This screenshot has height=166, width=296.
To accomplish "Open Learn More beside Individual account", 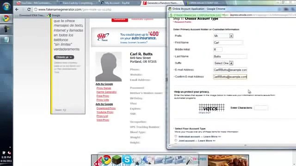I will point(212,136).
